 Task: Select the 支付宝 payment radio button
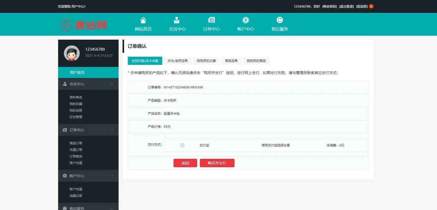(x=182, y=145)
